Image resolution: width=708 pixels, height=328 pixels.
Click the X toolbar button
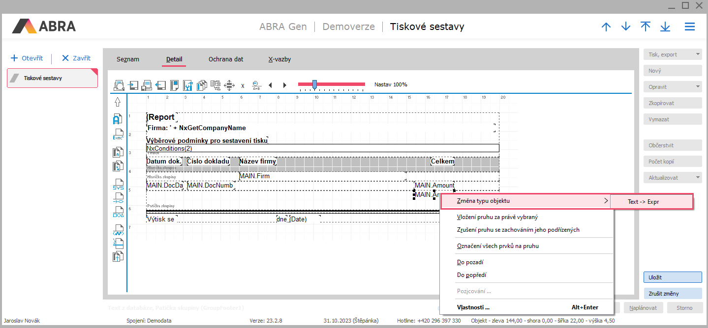pyautogui.click(x=243, y=86)
